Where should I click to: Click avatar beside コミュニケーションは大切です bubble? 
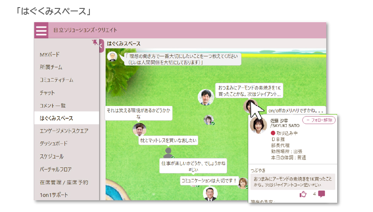(243, 182)
